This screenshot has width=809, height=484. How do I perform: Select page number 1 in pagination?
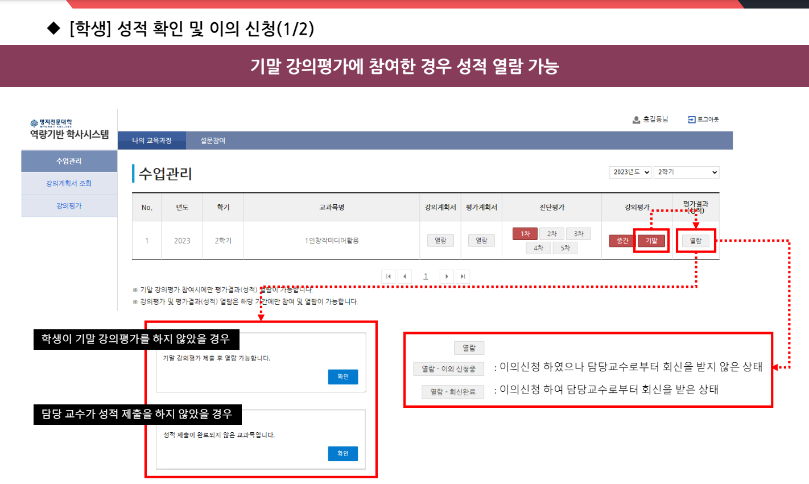[426, 276]
